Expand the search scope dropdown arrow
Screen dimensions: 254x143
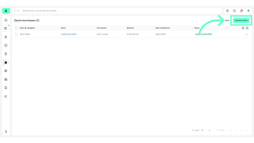click(18, 11)
